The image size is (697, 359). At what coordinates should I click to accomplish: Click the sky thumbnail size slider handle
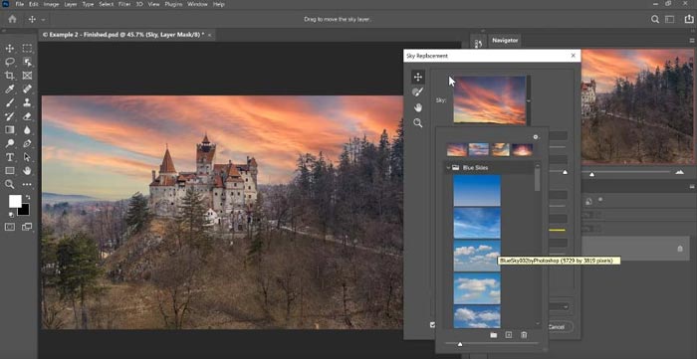460,344
